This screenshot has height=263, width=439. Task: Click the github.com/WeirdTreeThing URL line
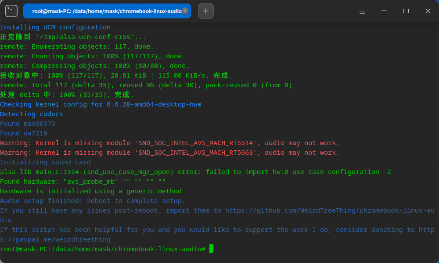click(x=217, y=210)
